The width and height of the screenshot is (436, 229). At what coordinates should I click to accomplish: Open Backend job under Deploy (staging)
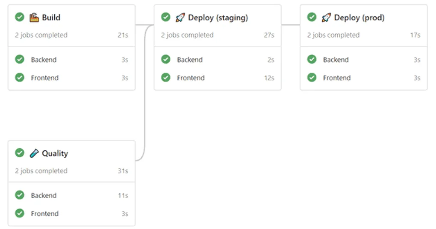pyautogui.click(x=218, y=59)
